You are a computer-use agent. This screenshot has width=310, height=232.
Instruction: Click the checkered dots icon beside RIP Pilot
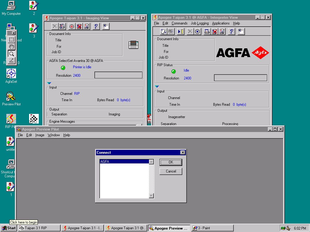(x=34, y=118)
